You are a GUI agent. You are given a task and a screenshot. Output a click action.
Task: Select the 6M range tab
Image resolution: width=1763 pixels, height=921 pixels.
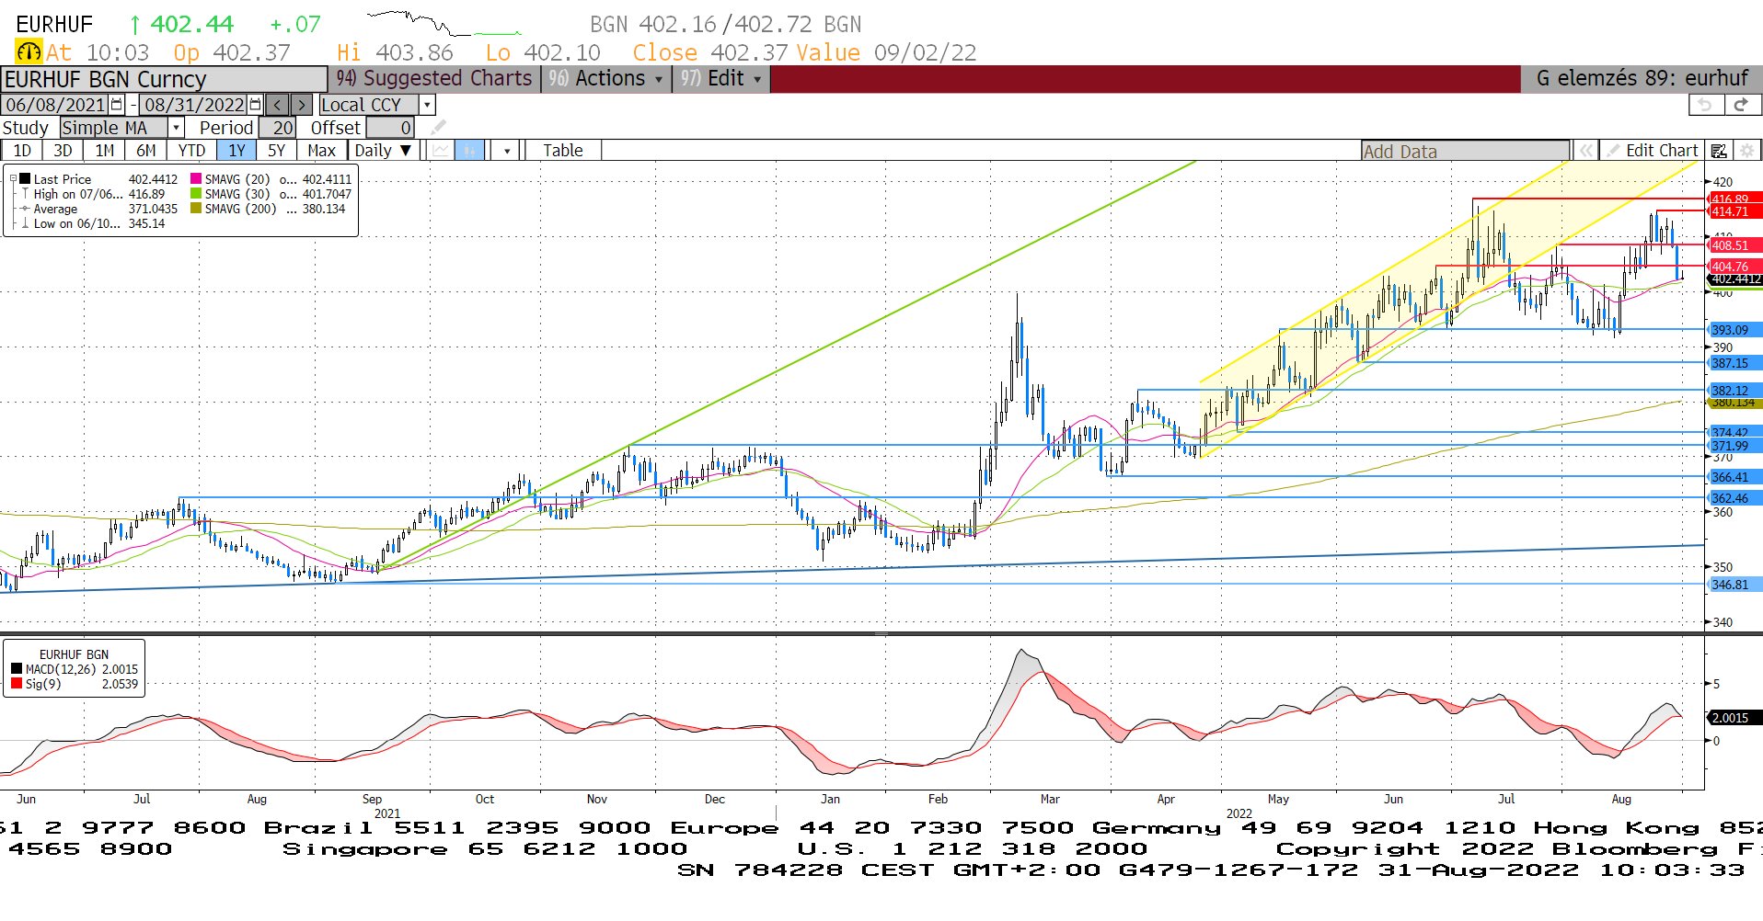tap(145, 151)
